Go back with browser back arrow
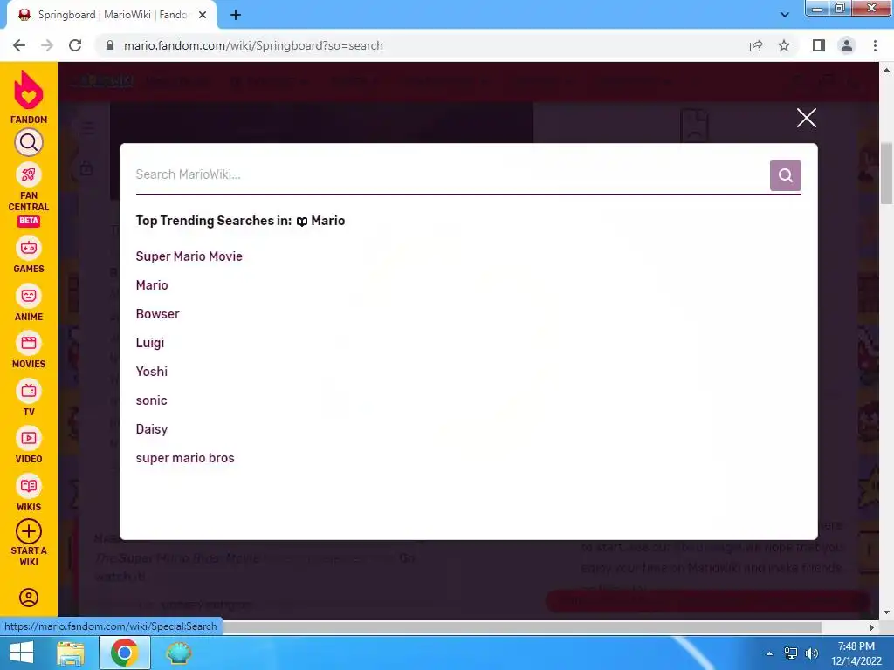The width and height of the screenshot is (894, 670). (x=19, y=45)
